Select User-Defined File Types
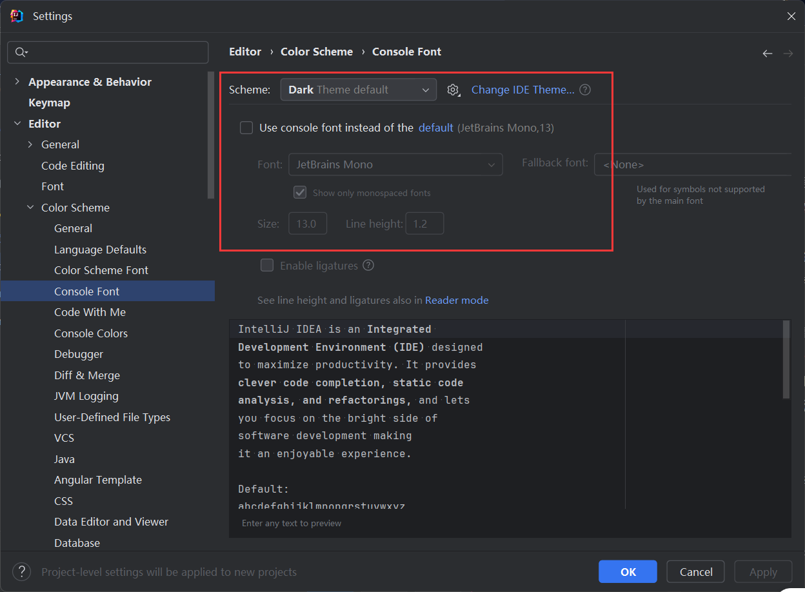The height and width of the screenshot is (592, 805). pyautogui.click(x=112, y=417)
